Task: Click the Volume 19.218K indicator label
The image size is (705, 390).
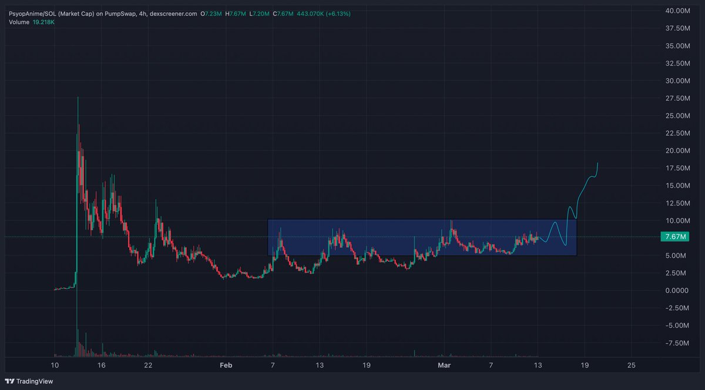Action: pos(31,22)
